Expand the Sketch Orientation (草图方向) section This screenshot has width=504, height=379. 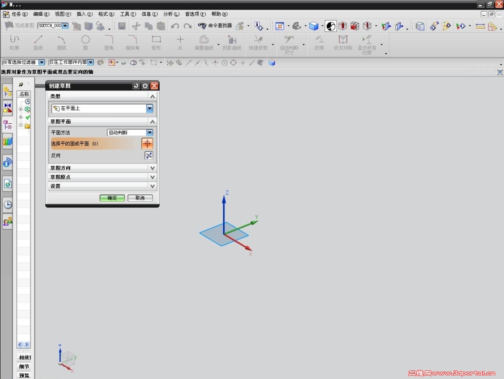point(152,168)
